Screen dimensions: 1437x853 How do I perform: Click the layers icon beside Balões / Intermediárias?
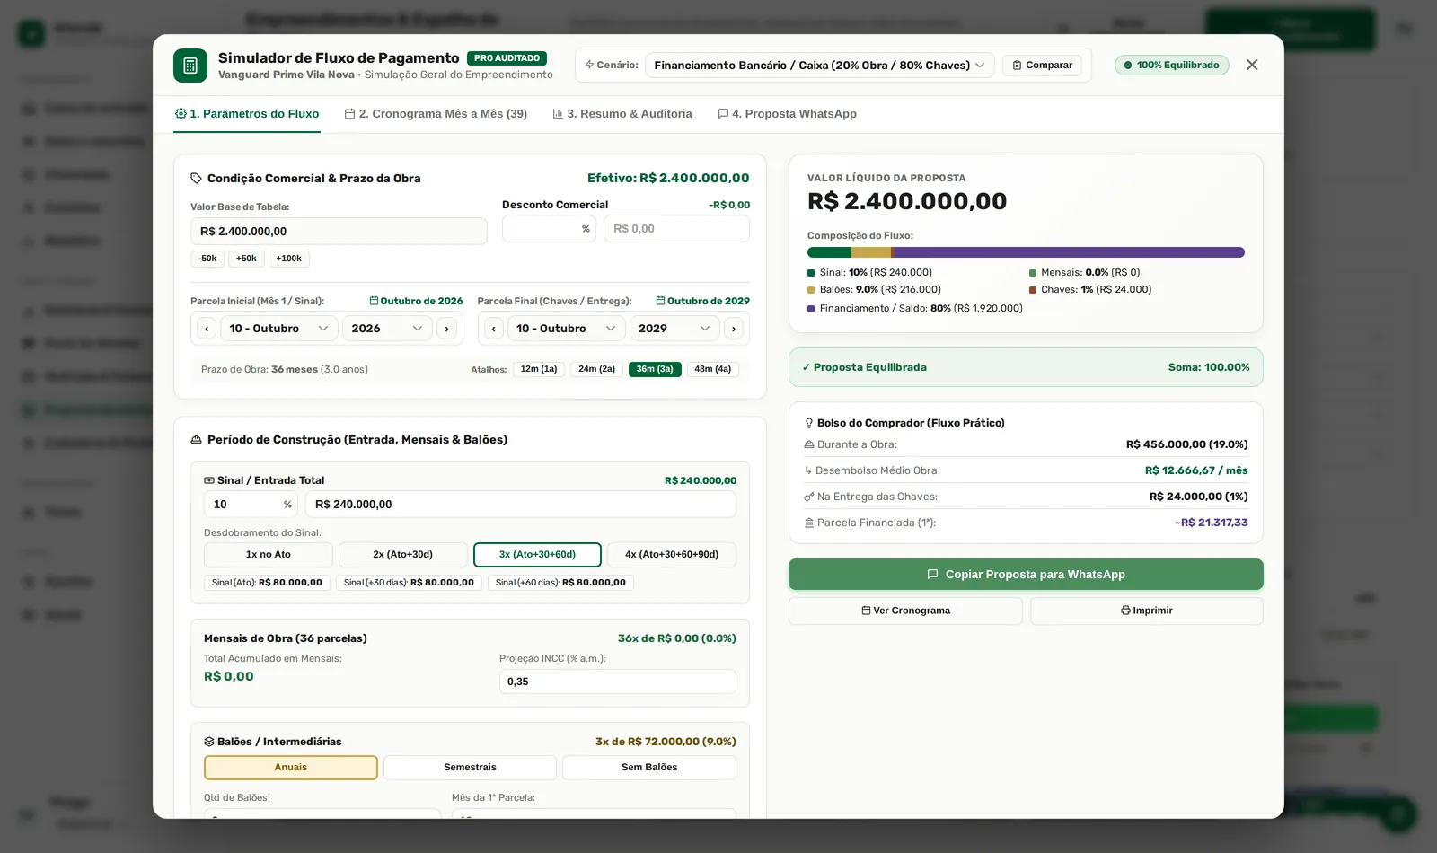coord(209,742)
